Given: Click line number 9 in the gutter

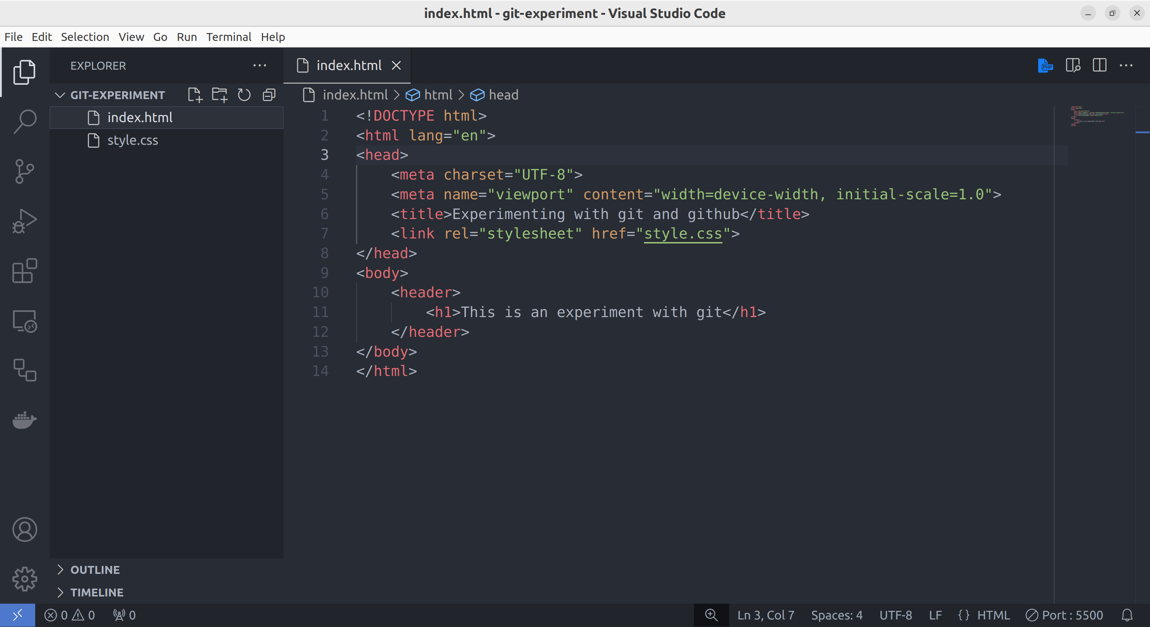Looking at the screenshot, I should point(325,273).
